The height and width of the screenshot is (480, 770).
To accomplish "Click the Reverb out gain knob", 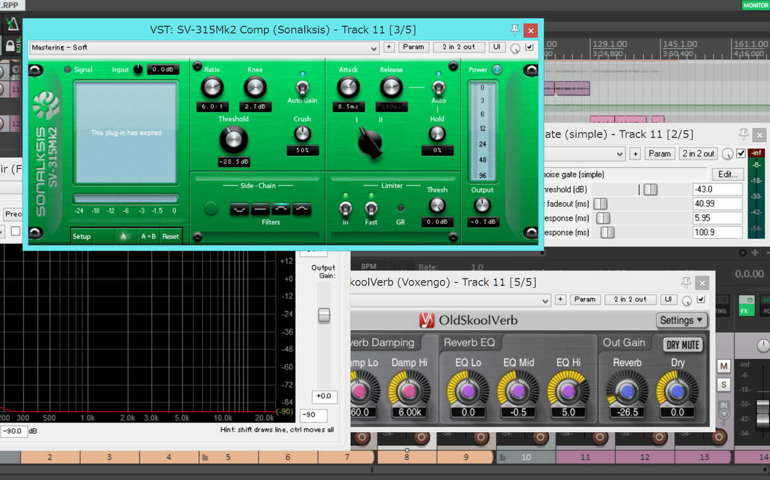I will pos(627,392).
